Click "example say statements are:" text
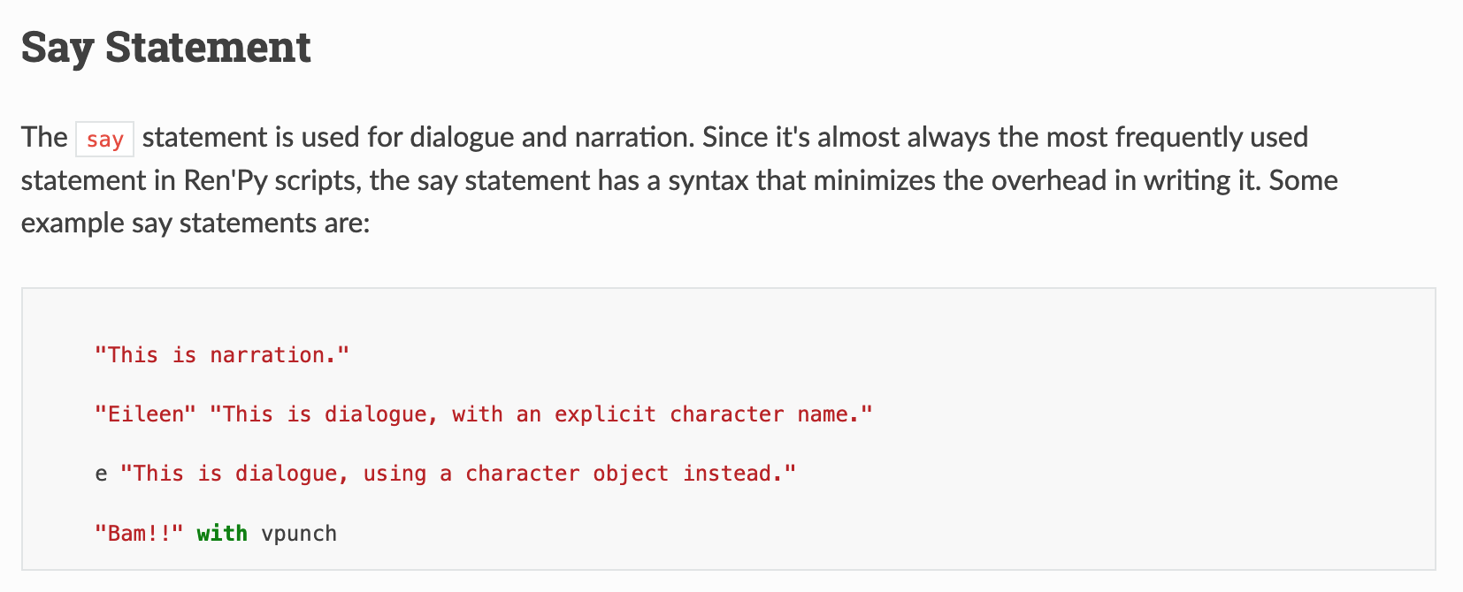The width and height of the screenshot is (1463, 592). [x=195, y=224]
